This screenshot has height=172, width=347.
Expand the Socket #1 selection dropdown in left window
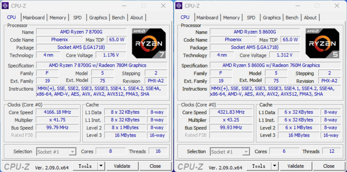[x=72, y=152]
